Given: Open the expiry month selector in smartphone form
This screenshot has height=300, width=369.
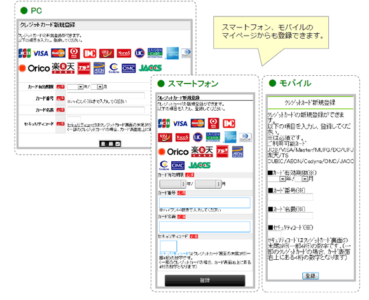Looking at the screenshot, I should 208,184.
